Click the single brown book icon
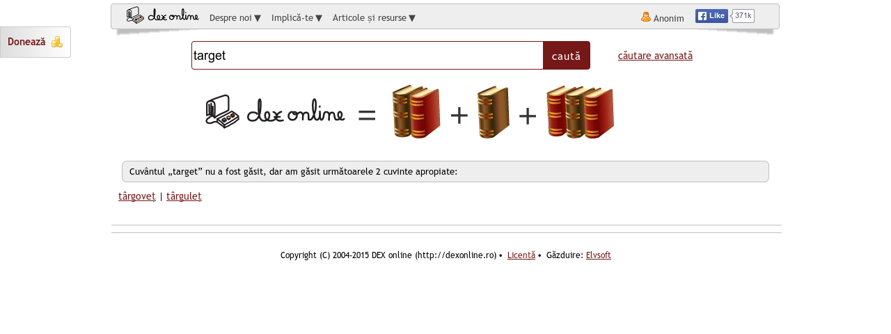891x334 pixels. pos(494,113)
